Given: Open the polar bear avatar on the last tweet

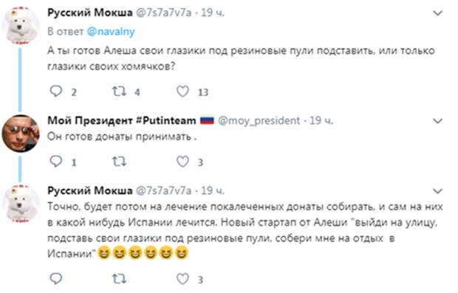Looking at the screenshot, I should coord(21,204).
